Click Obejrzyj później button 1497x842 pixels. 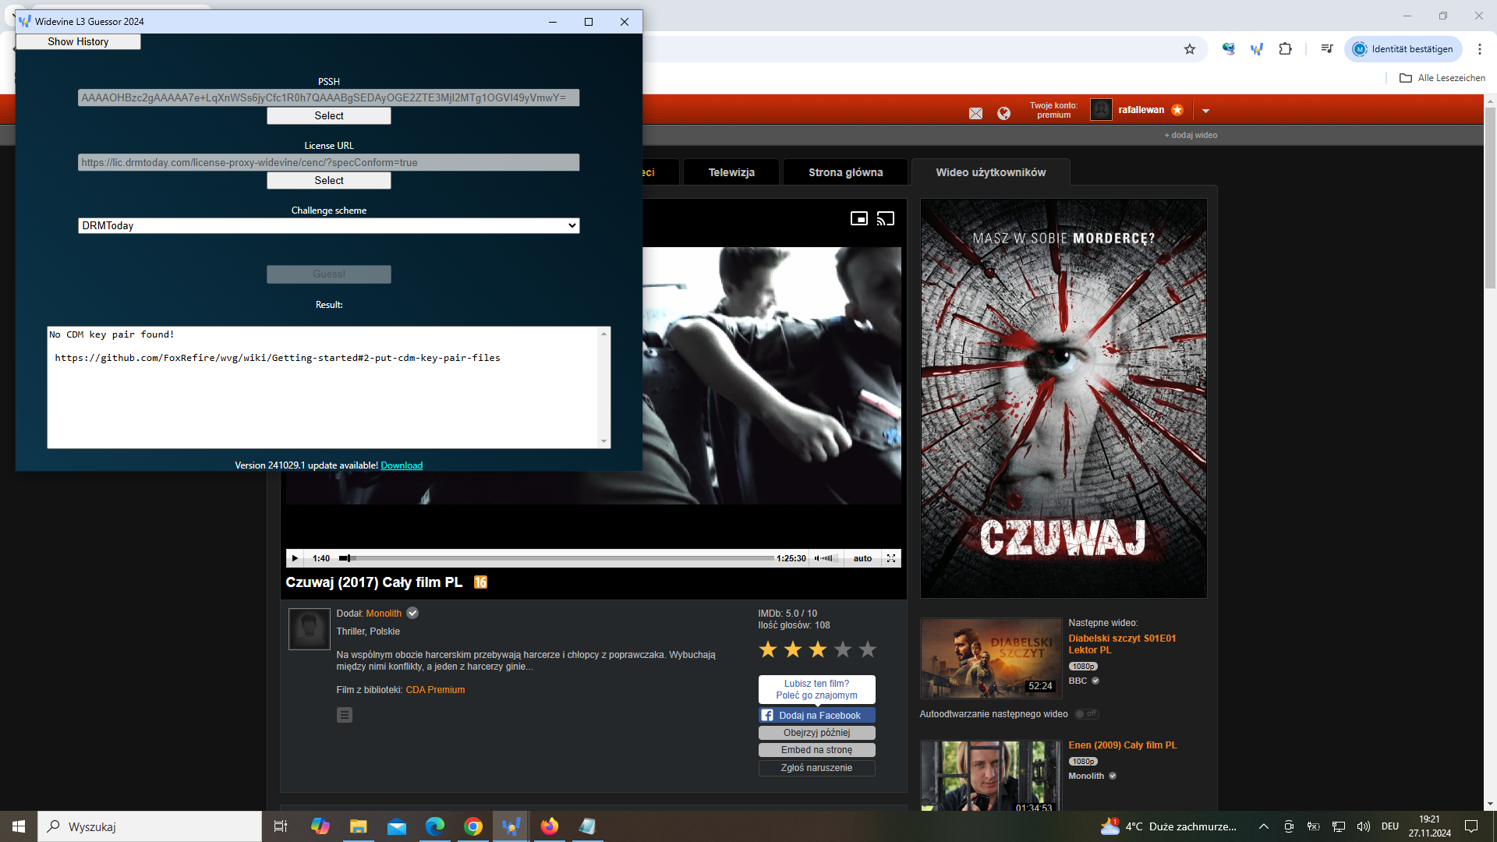(817, 733)
